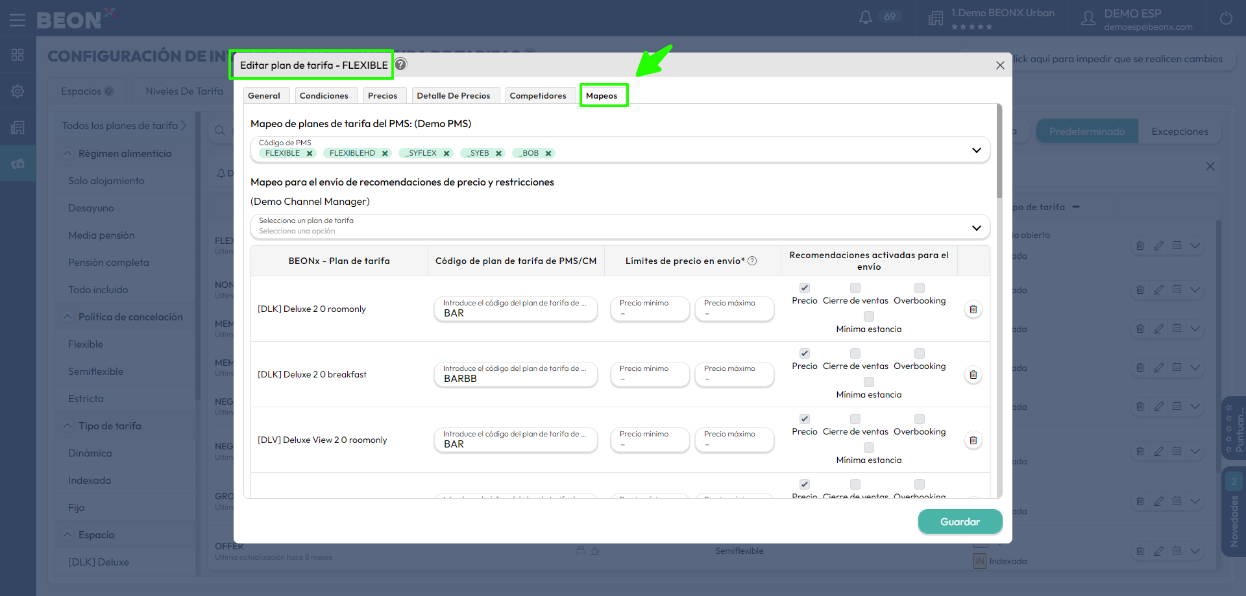Image resolution: width=1246 pixels, height=596 pixels.
Task: Enable Overbooking for Deluxe 2 0 breakfast
Action: (x=920, y=353)
